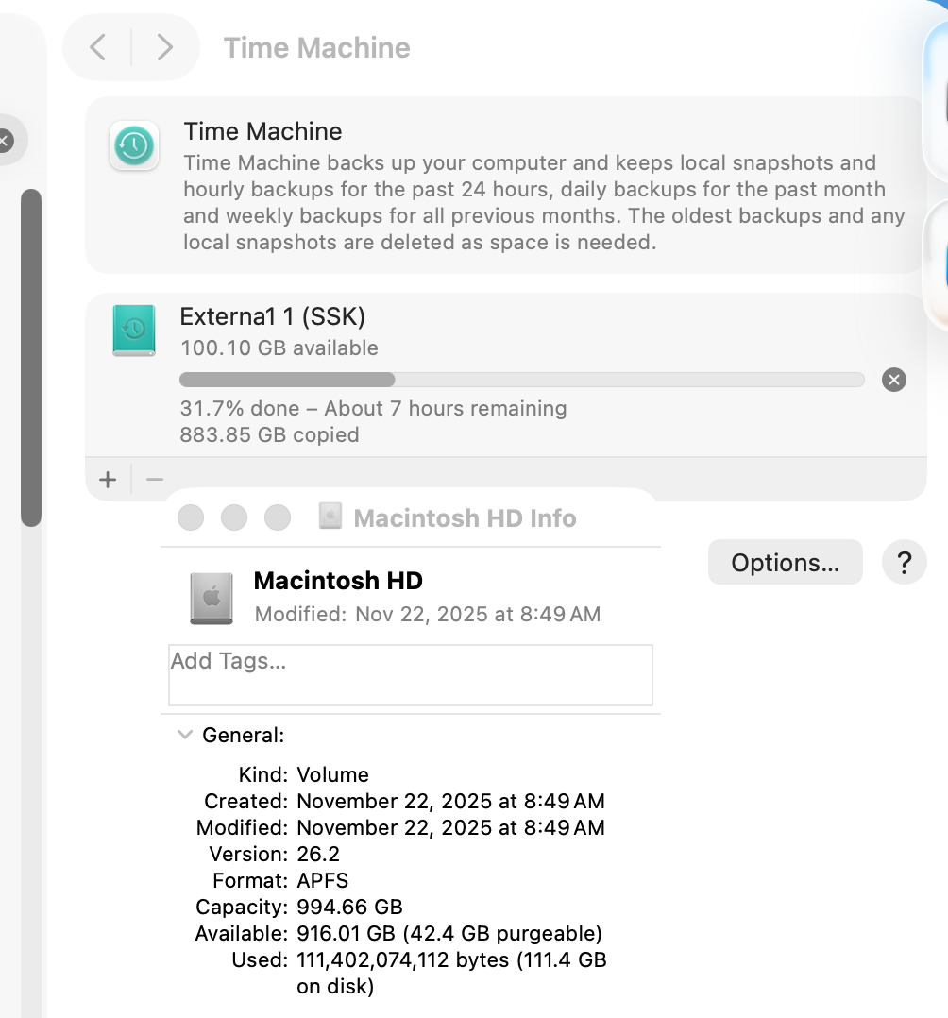
Task: Add a backup disk with plus
Action: 108,480
